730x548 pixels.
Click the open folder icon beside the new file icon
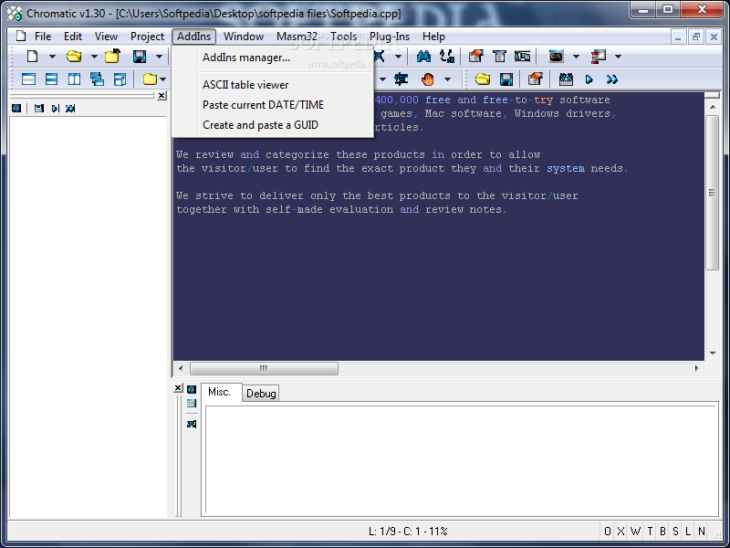74,57
